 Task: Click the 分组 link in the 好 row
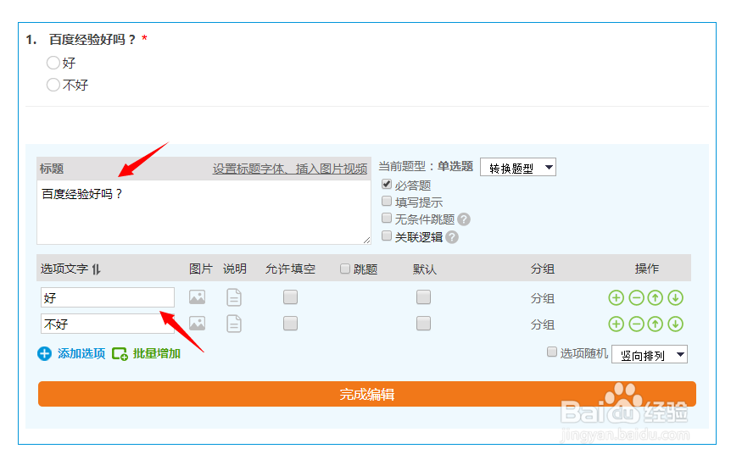[x=543, y=298]
